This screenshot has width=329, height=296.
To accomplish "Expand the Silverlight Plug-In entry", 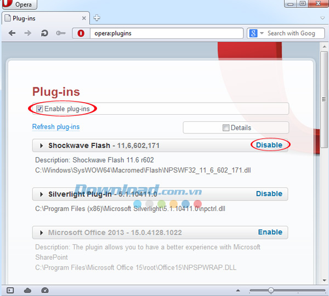I will coord(42,194).
